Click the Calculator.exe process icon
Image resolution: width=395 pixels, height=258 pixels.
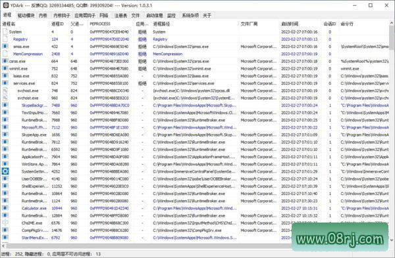click(5, 208)
